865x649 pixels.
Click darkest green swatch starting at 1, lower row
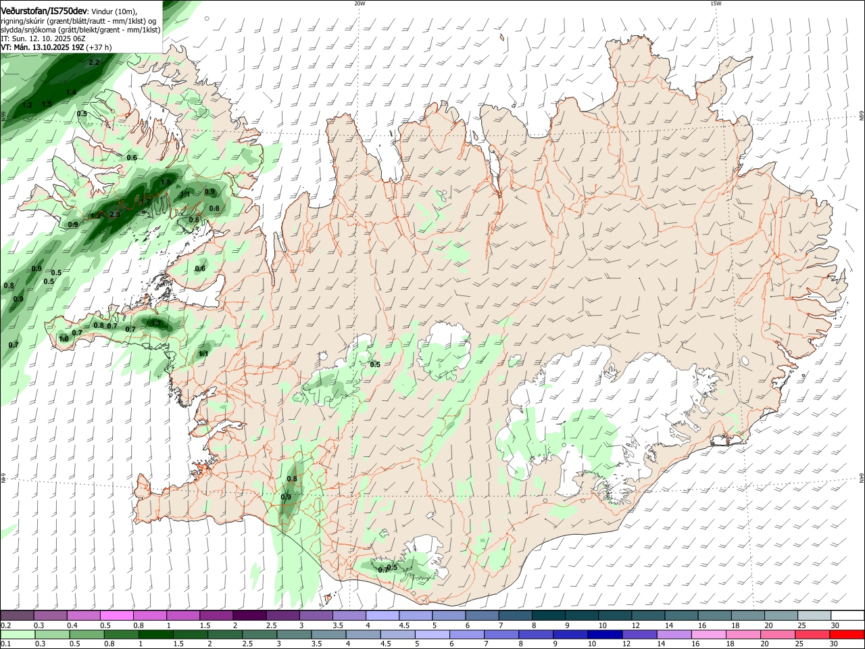[155, 634]
